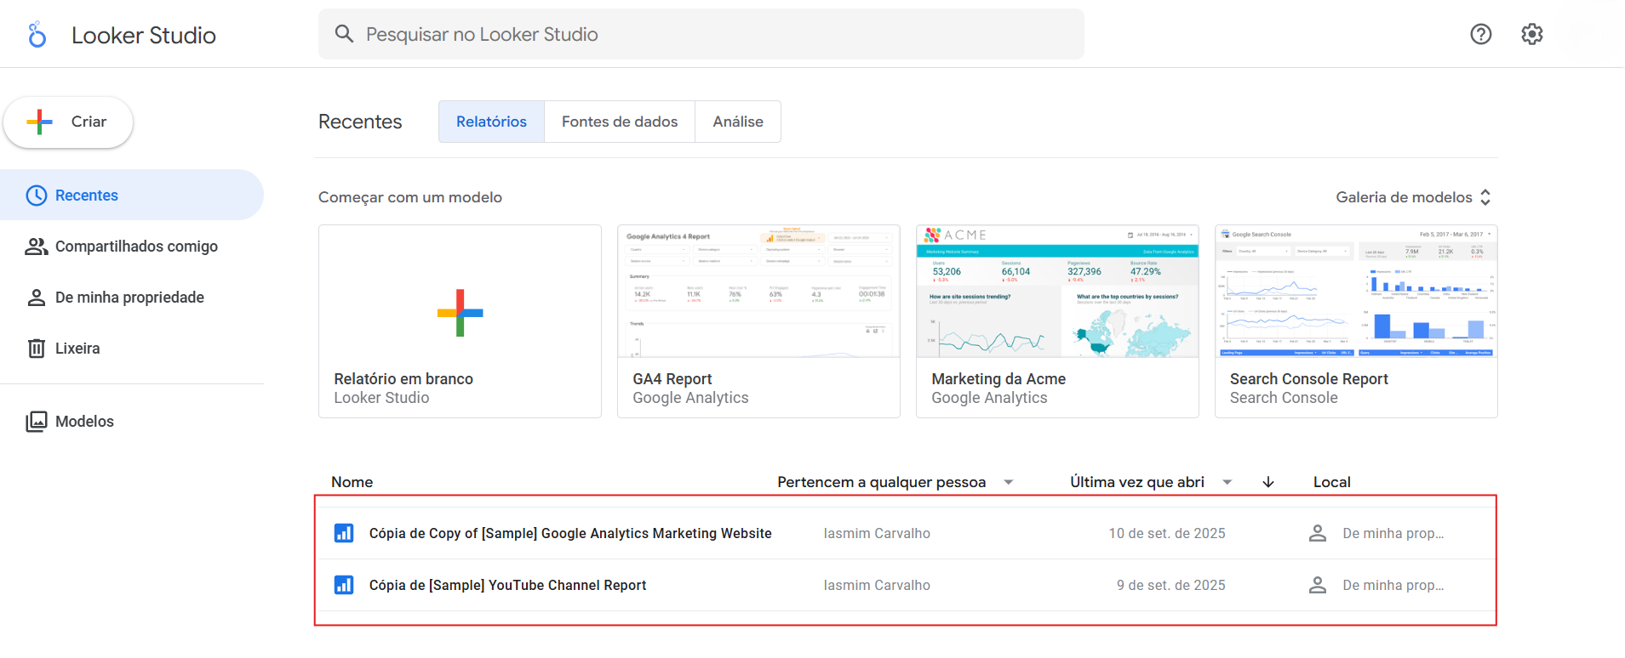Open the Search Console Report template
Screen dimensions: 1625x658
pyautogui.click(x=1356, y=321)
